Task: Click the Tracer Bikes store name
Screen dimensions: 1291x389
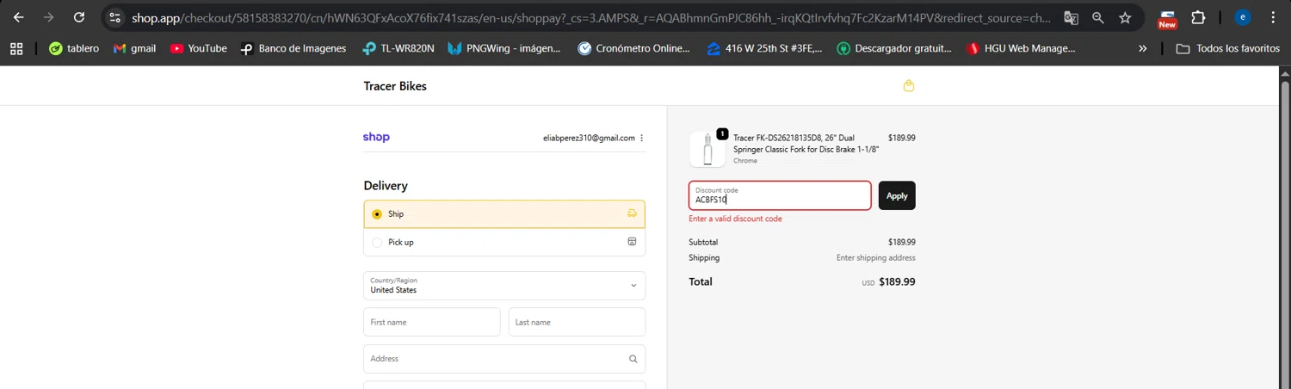Action: pos(395,86)
